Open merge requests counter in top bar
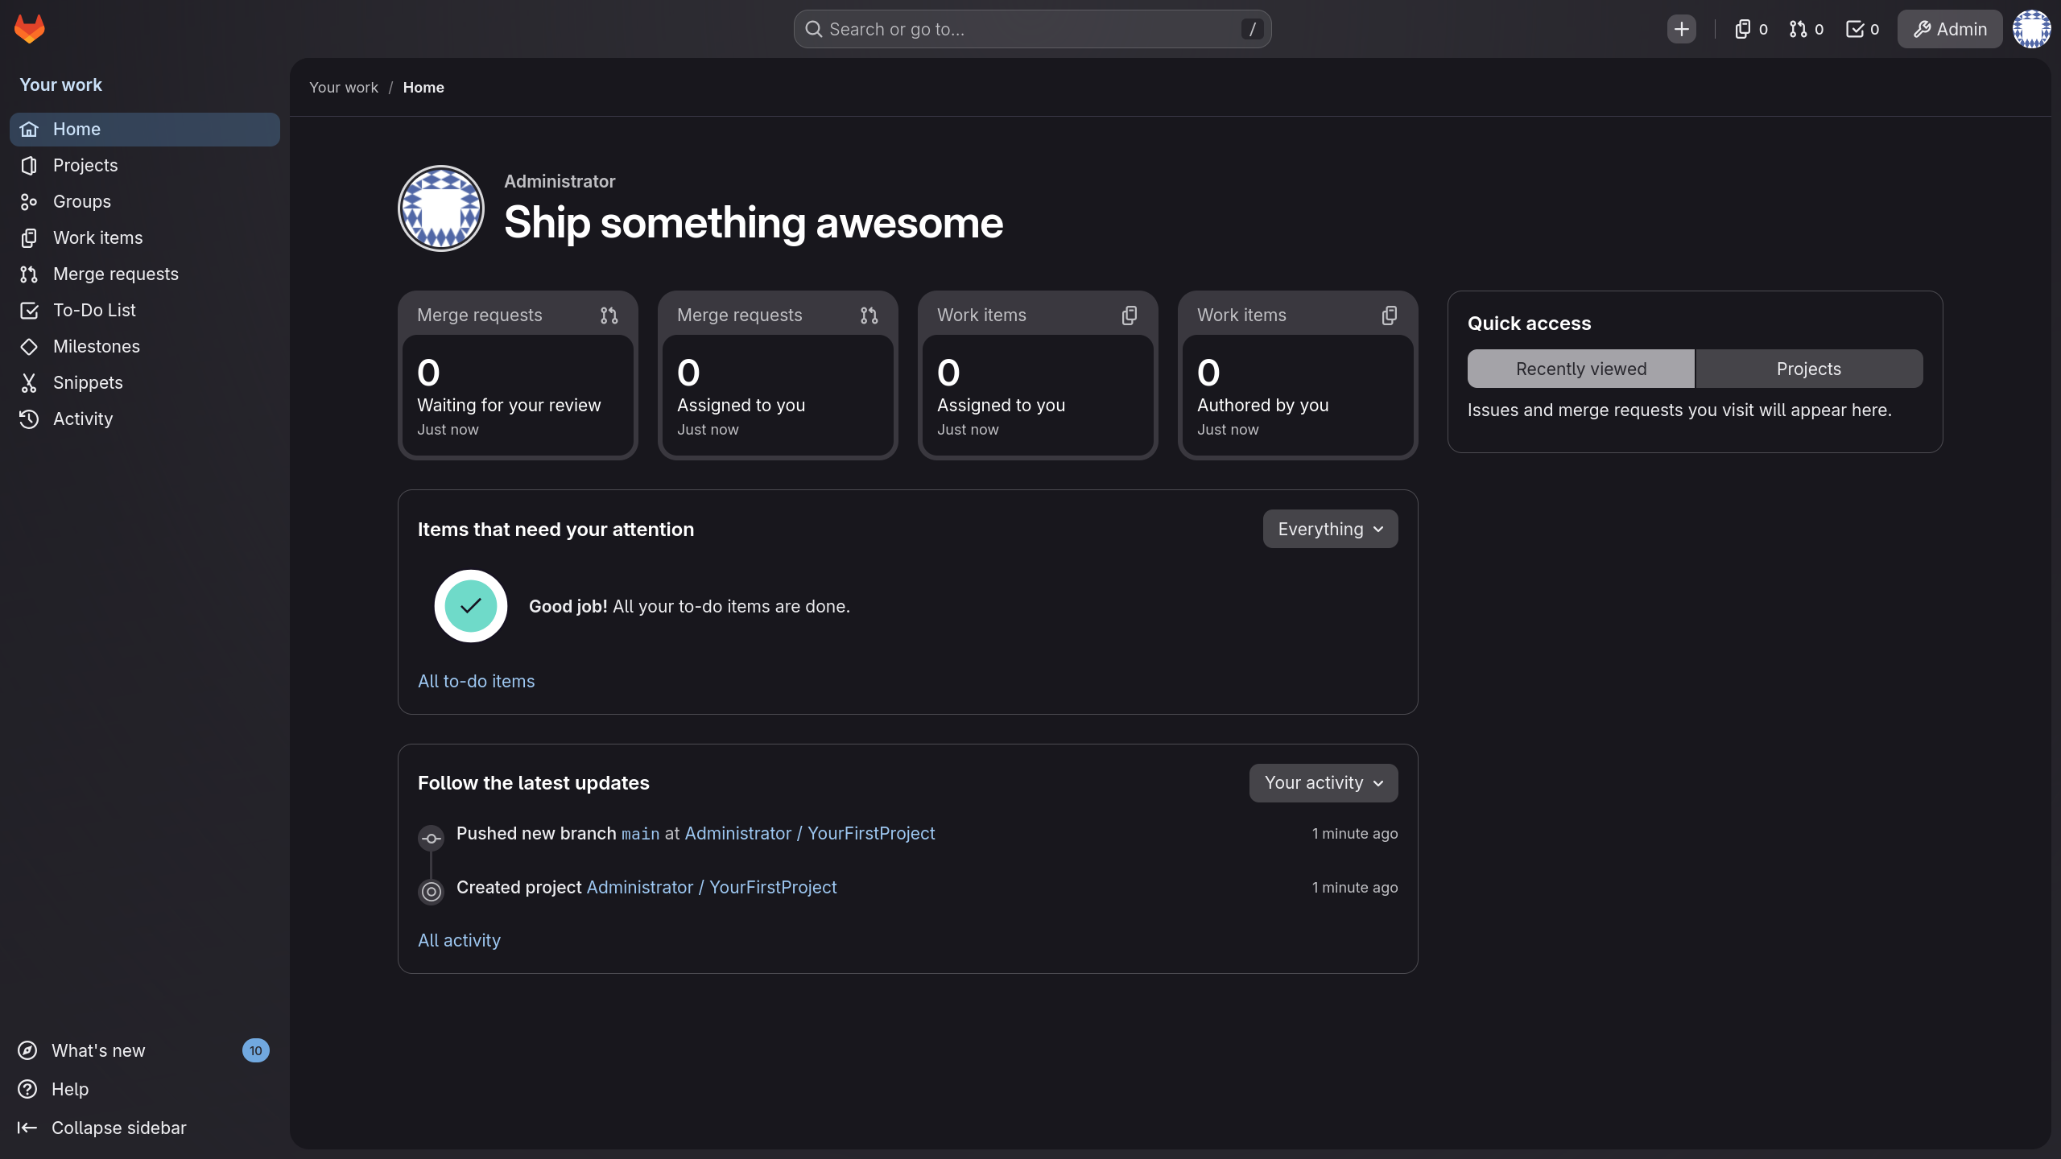 coord(1807,29)
